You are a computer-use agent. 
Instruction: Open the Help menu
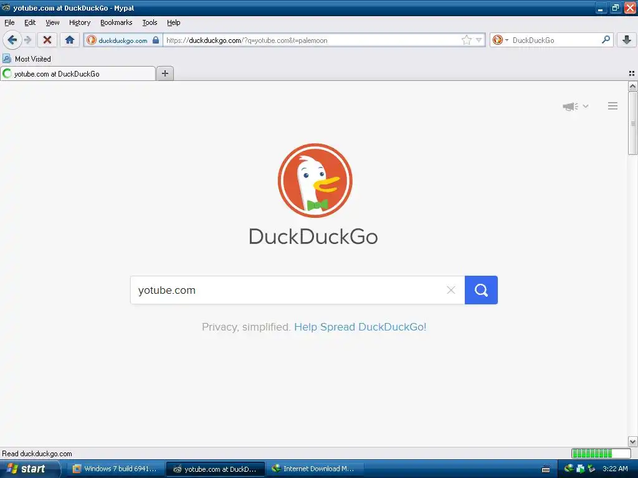click(x=174, y=22)
